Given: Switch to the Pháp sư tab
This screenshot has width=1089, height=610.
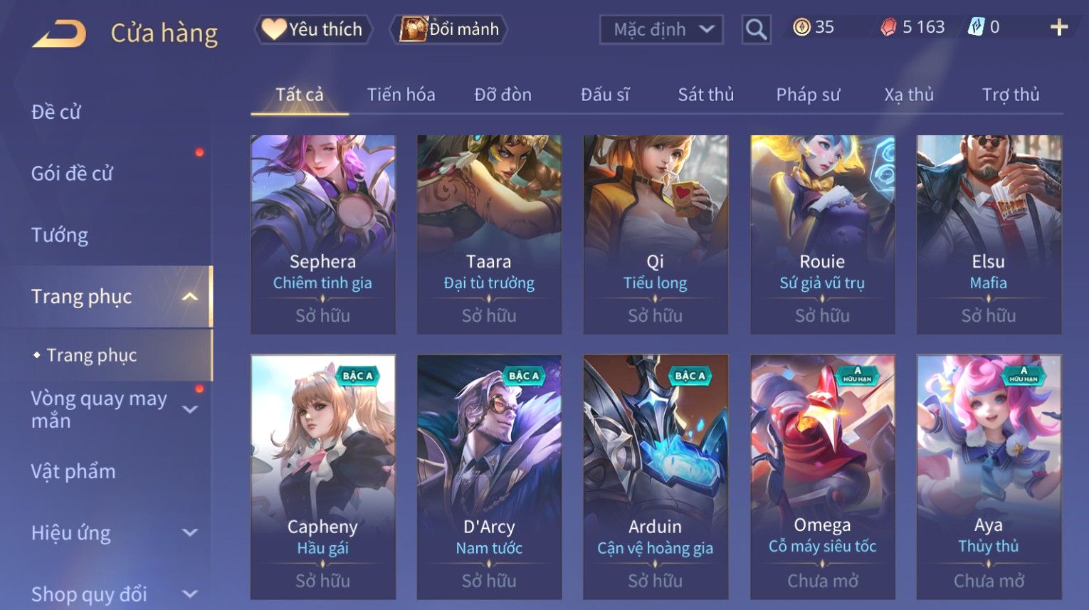Looking at the screenshot, I should point(808,95).
